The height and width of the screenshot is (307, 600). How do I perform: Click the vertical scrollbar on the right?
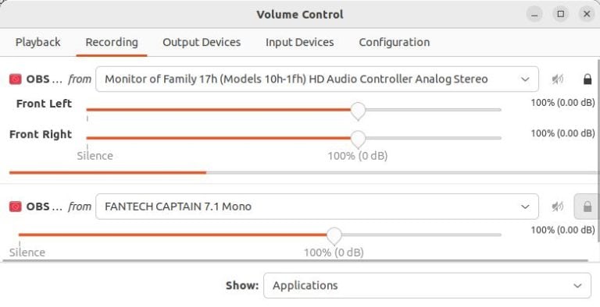point(598,150)
